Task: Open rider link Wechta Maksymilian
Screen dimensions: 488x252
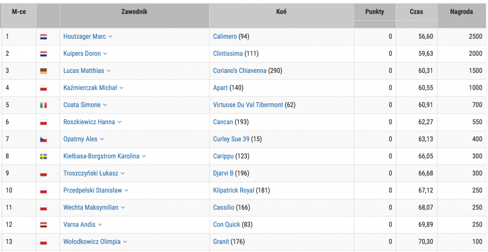Action: coord(91,207)
